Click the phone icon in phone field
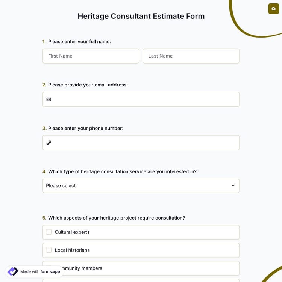This screenshot has width=282, height=282. point(49,143)
